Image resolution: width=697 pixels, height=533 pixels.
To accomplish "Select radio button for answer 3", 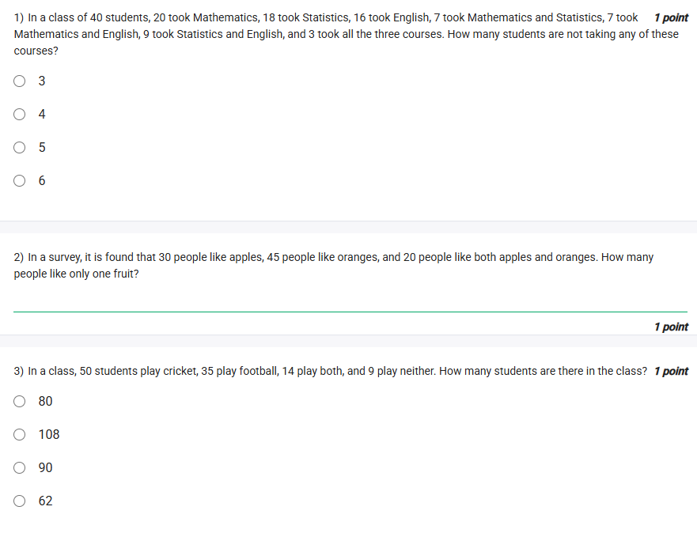I will coord(20,81).
